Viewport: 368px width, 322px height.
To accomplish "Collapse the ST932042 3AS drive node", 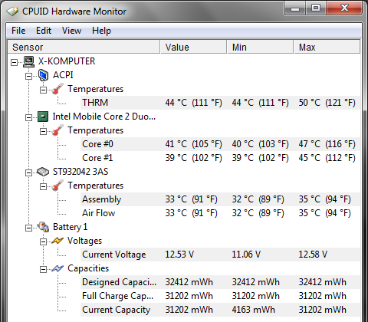I will (29, 172).
